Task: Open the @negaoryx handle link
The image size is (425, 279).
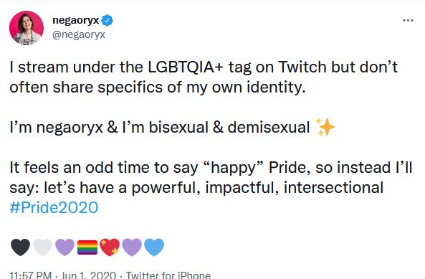Action: [79, 34]
